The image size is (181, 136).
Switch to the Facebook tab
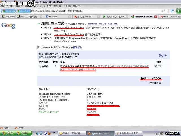click(x=58, y=17)
